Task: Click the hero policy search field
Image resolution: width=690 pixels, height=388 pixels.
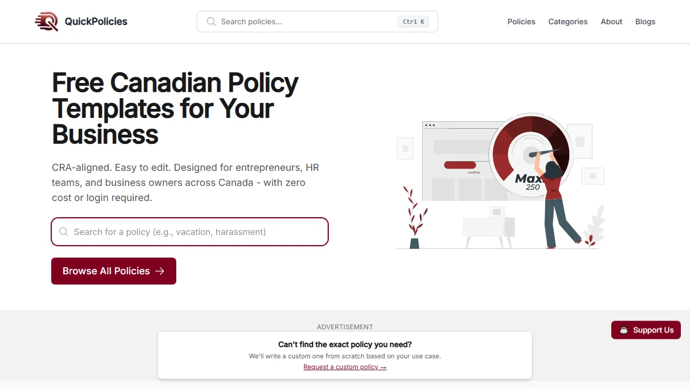Action: click(190, 232)
